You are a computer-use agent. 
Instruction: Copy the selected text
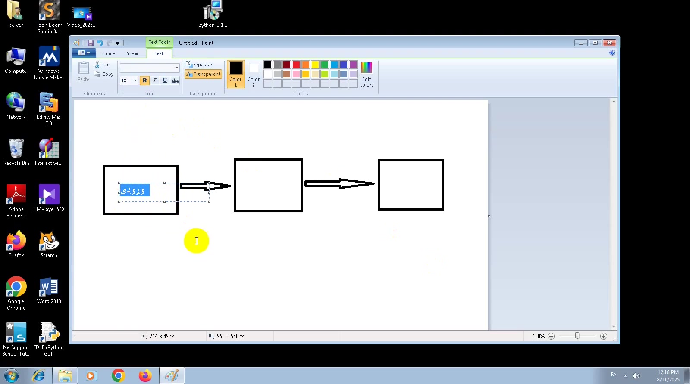(104, 74)
